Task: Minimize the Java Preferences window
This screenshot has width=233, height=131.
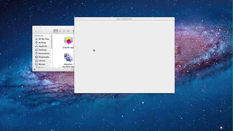Action: pyautogui.click(x=79, y=19)
